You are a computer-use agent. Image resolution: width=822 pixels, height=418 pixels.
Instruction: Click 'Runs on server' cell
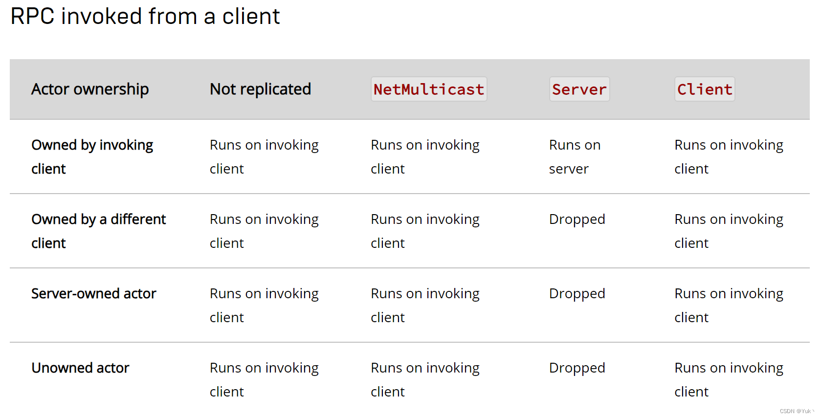pos(575,156)
